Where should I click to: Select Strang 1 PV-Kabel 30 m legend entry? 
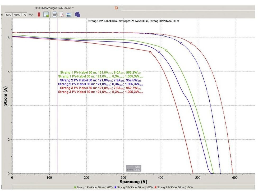95,187
